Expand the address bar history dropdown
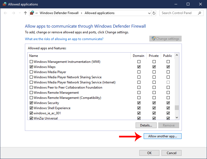207x159 pixels. 149,13
